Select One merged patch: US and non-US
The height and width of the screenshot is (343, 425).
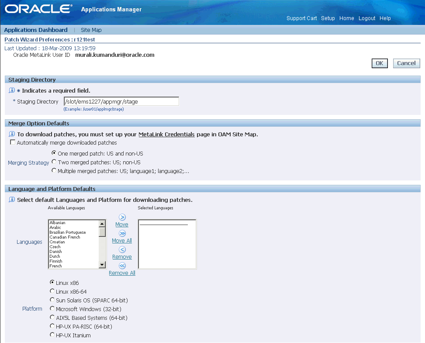pyautogui.click(x=54, y=153)
